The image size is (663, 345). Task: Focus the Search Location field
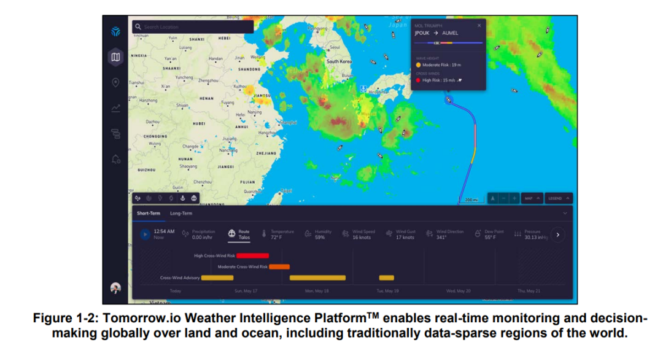point(193,26)
